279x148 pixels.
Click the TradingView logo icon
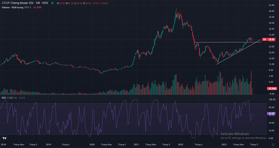click(4, 138)
